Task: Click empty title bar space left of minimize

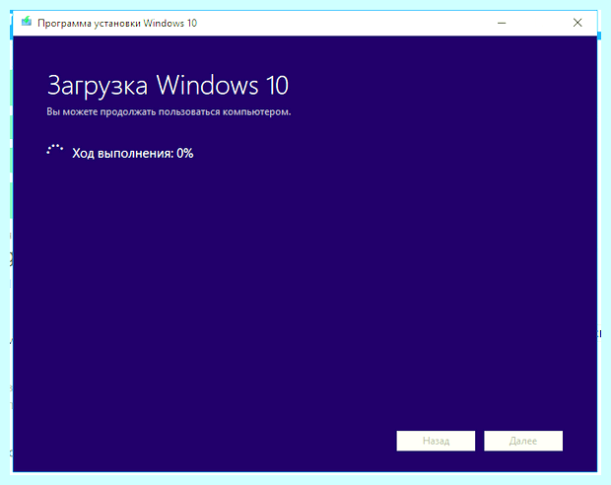Action: click(343, 23)
